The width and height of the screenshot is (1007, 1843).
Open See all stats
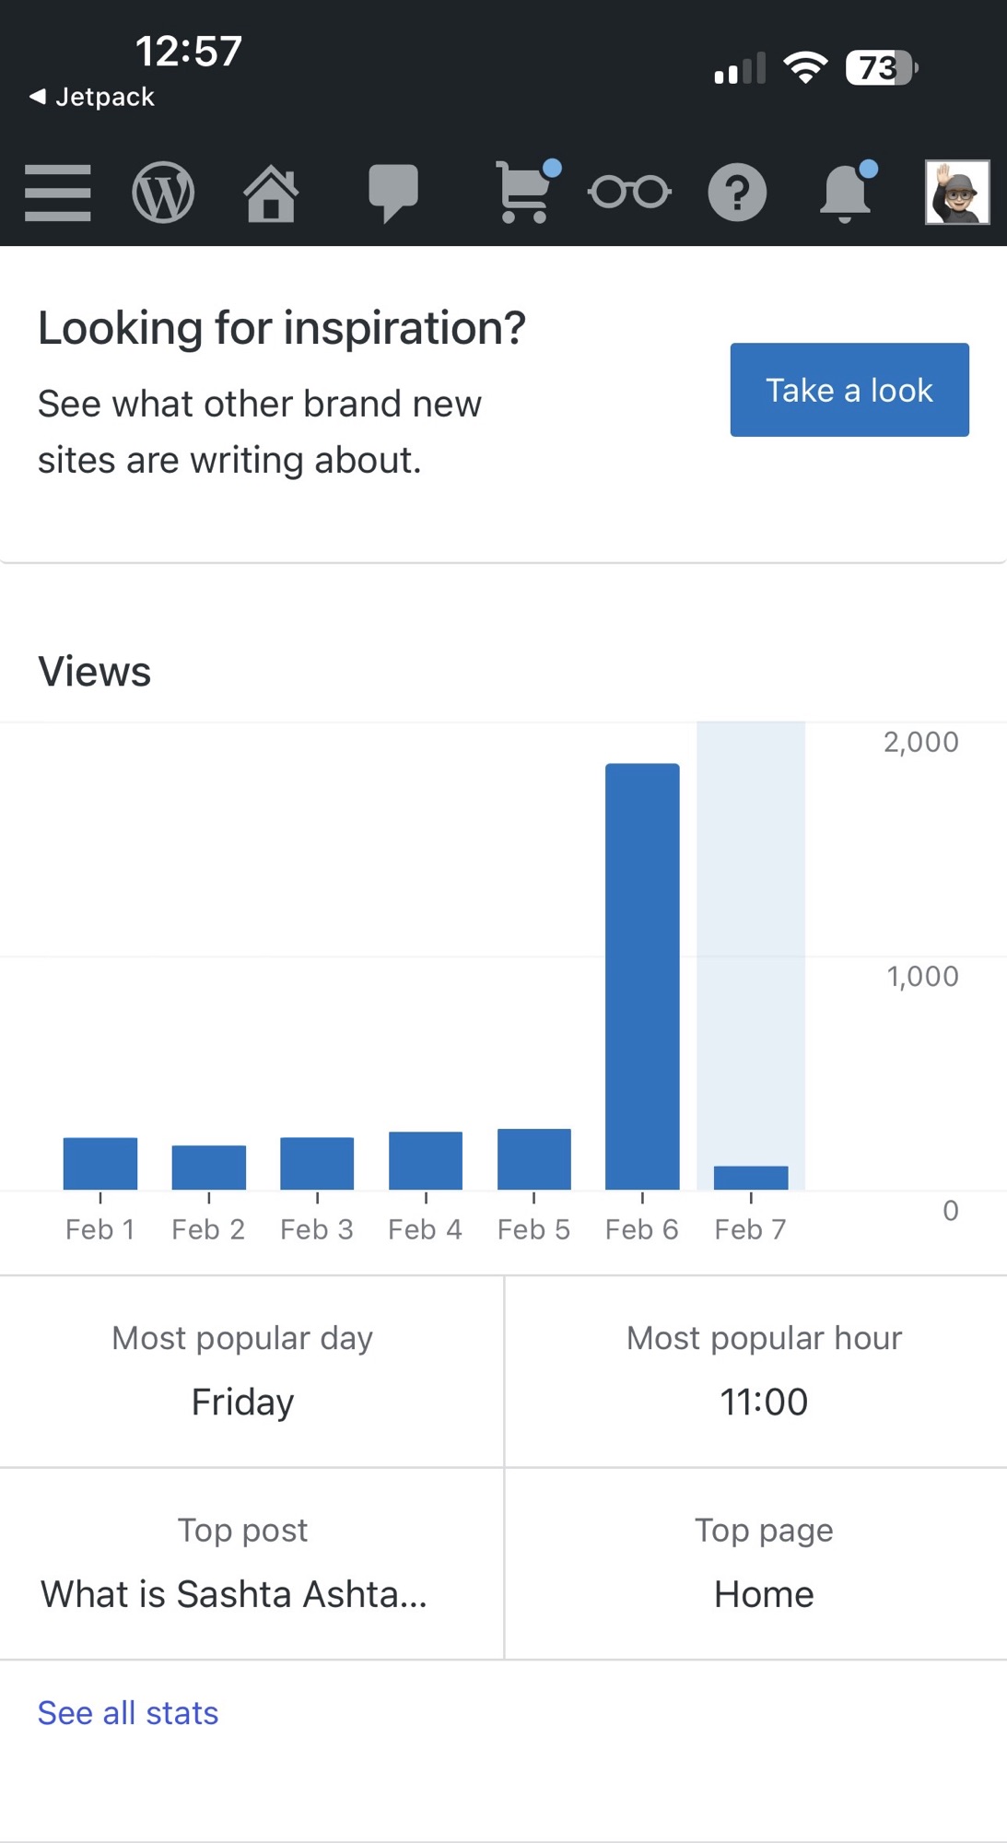pyautogui.click(x=127, y=1712)
